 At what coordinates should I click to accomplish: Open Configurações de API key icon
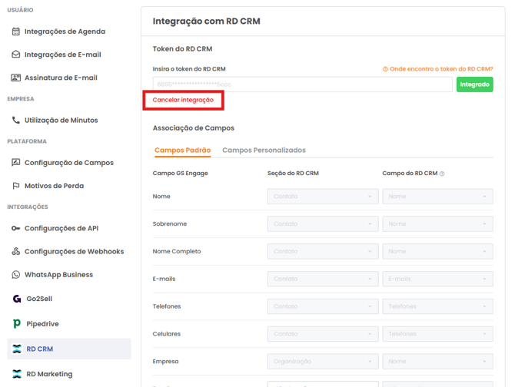coord(16,229)
